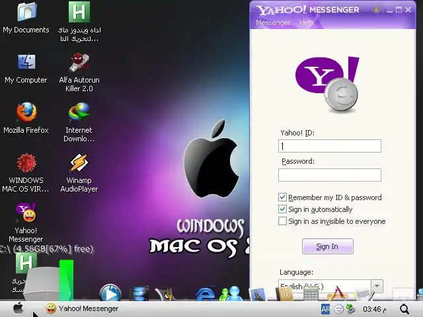Open the Help menu
The image size is (423, 317).
[x=306, y=22]
